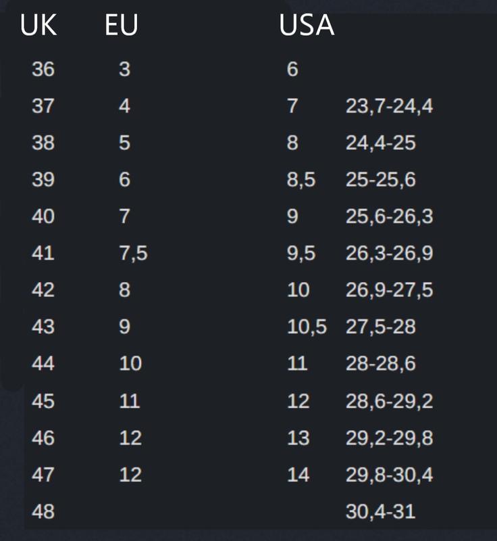
Task: Select UK size 36 cell
Action: [x=43, y=69]
